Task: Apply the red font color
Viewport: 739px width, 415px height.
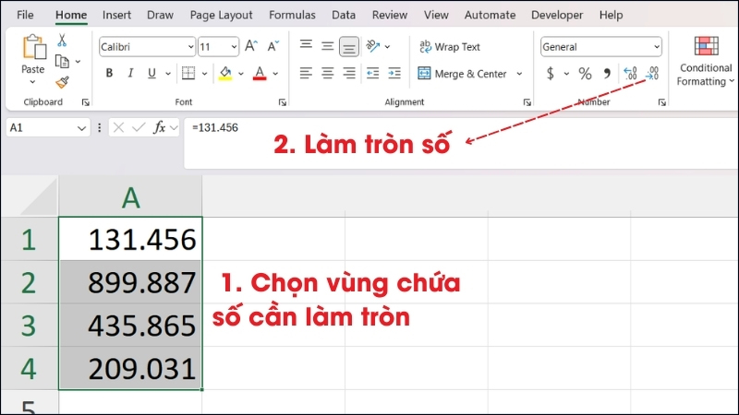Action: pyautogui.click(x=260, y=74)
